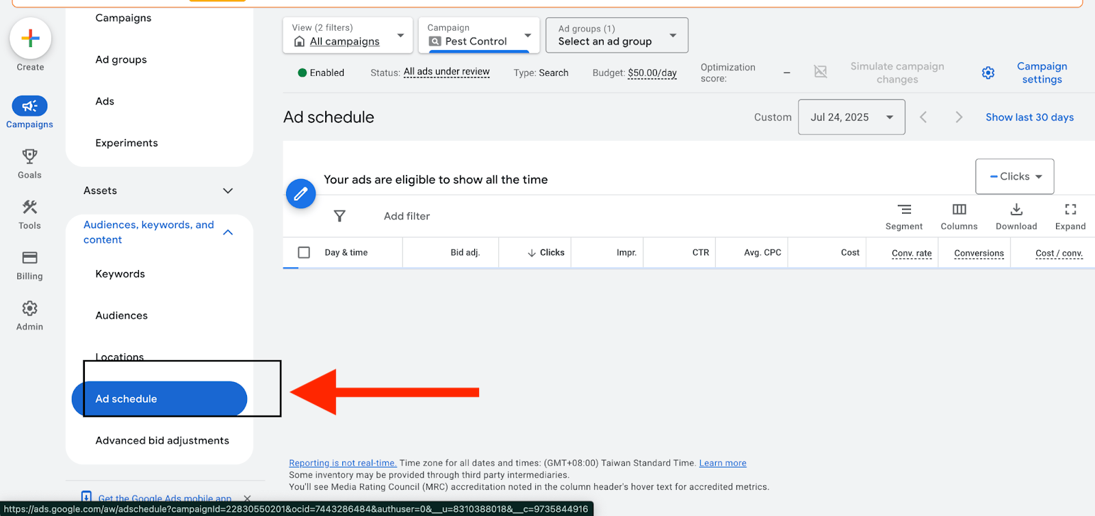This screenshot has height=516, width=1095.
Task: Click the Download icon
Action: tap(1016, 210)
